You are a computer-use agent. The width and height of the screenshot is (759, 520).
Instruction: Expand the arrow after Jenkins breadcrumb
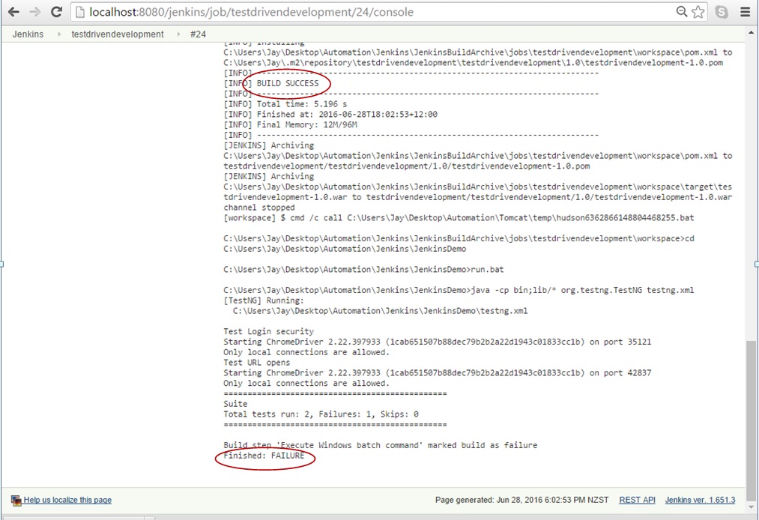point(59,34)
